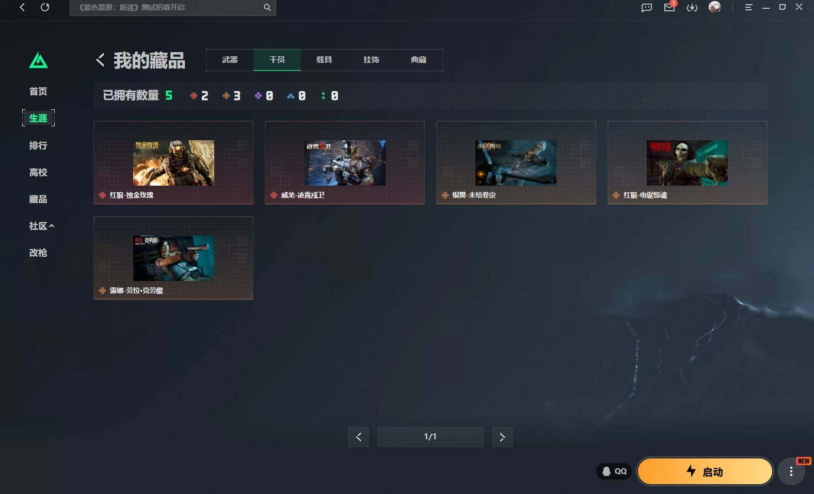
Task: Click the purple rarity count showing 0
Action: point(264,96)
